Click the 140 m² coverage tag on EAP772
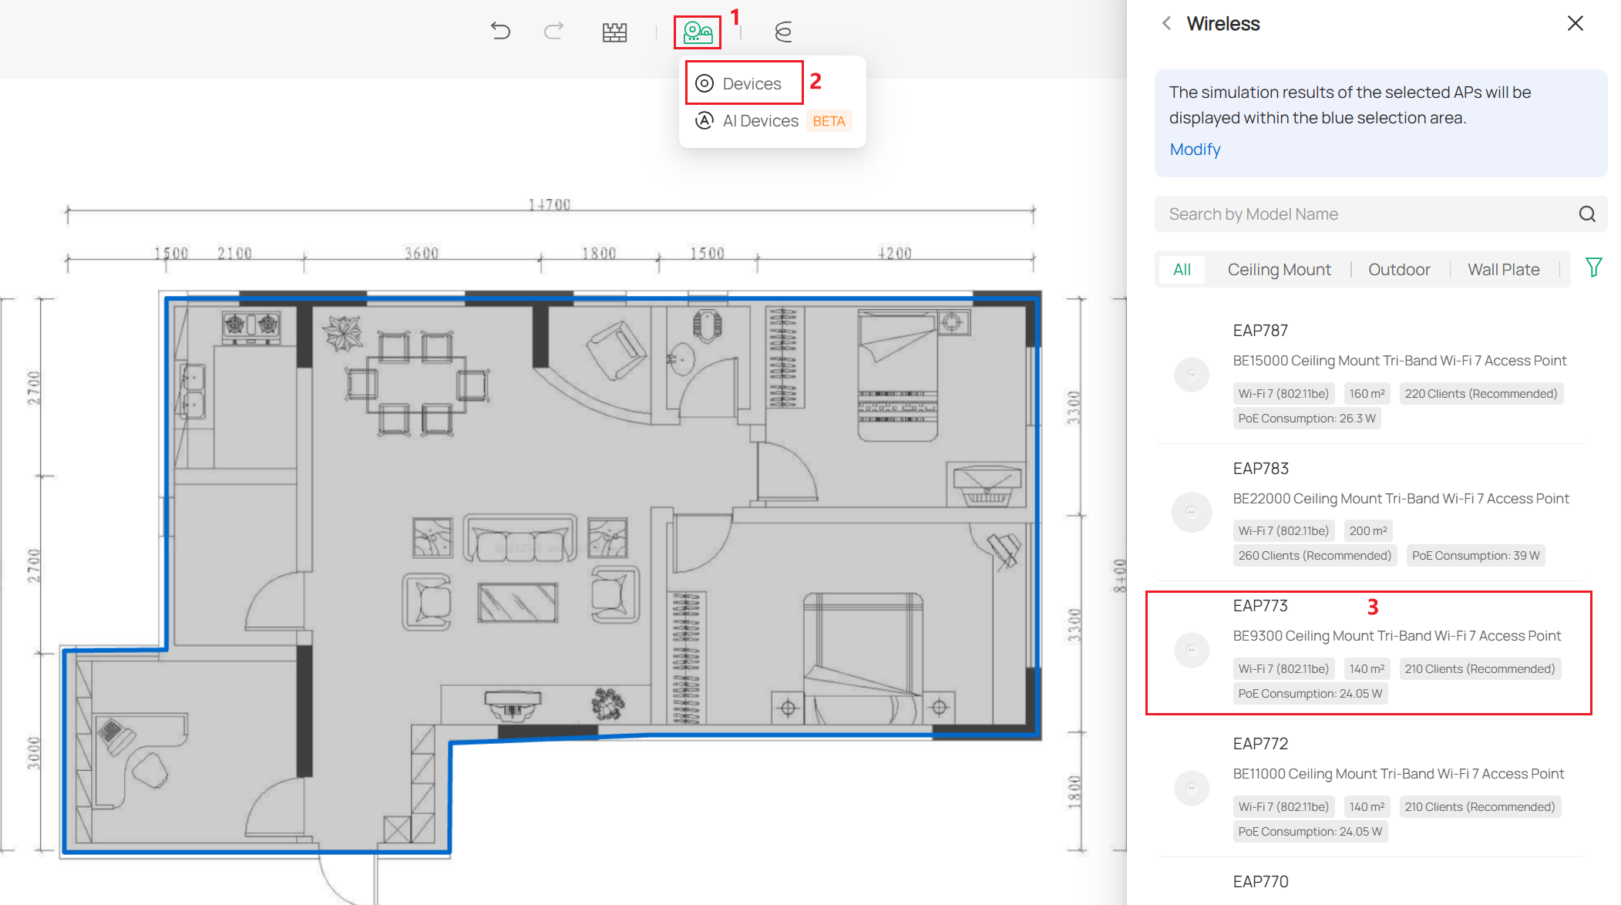 pos(1367,806)
